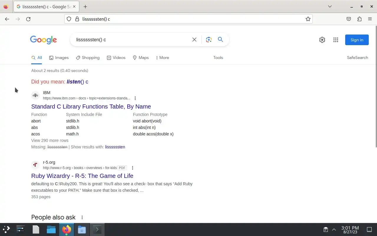377x236 pixels.
Task: Click the suggested listen() c correction
Action: pyautogui.click(x=77, y=82)
